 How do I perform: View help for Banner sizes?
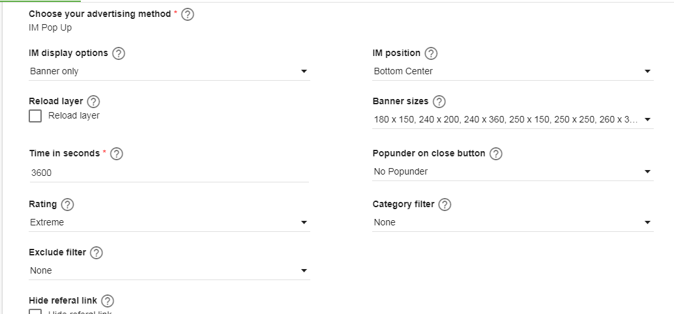click(439, 102)
